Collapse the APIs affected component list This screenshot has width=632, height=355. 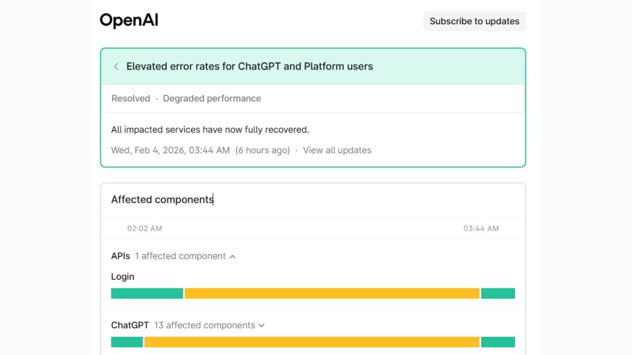(233, 256)
